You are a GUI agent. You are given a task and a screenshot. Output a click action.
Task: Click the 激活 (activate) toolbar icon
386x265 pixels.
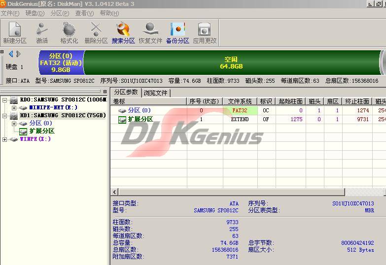pos(42,29)
